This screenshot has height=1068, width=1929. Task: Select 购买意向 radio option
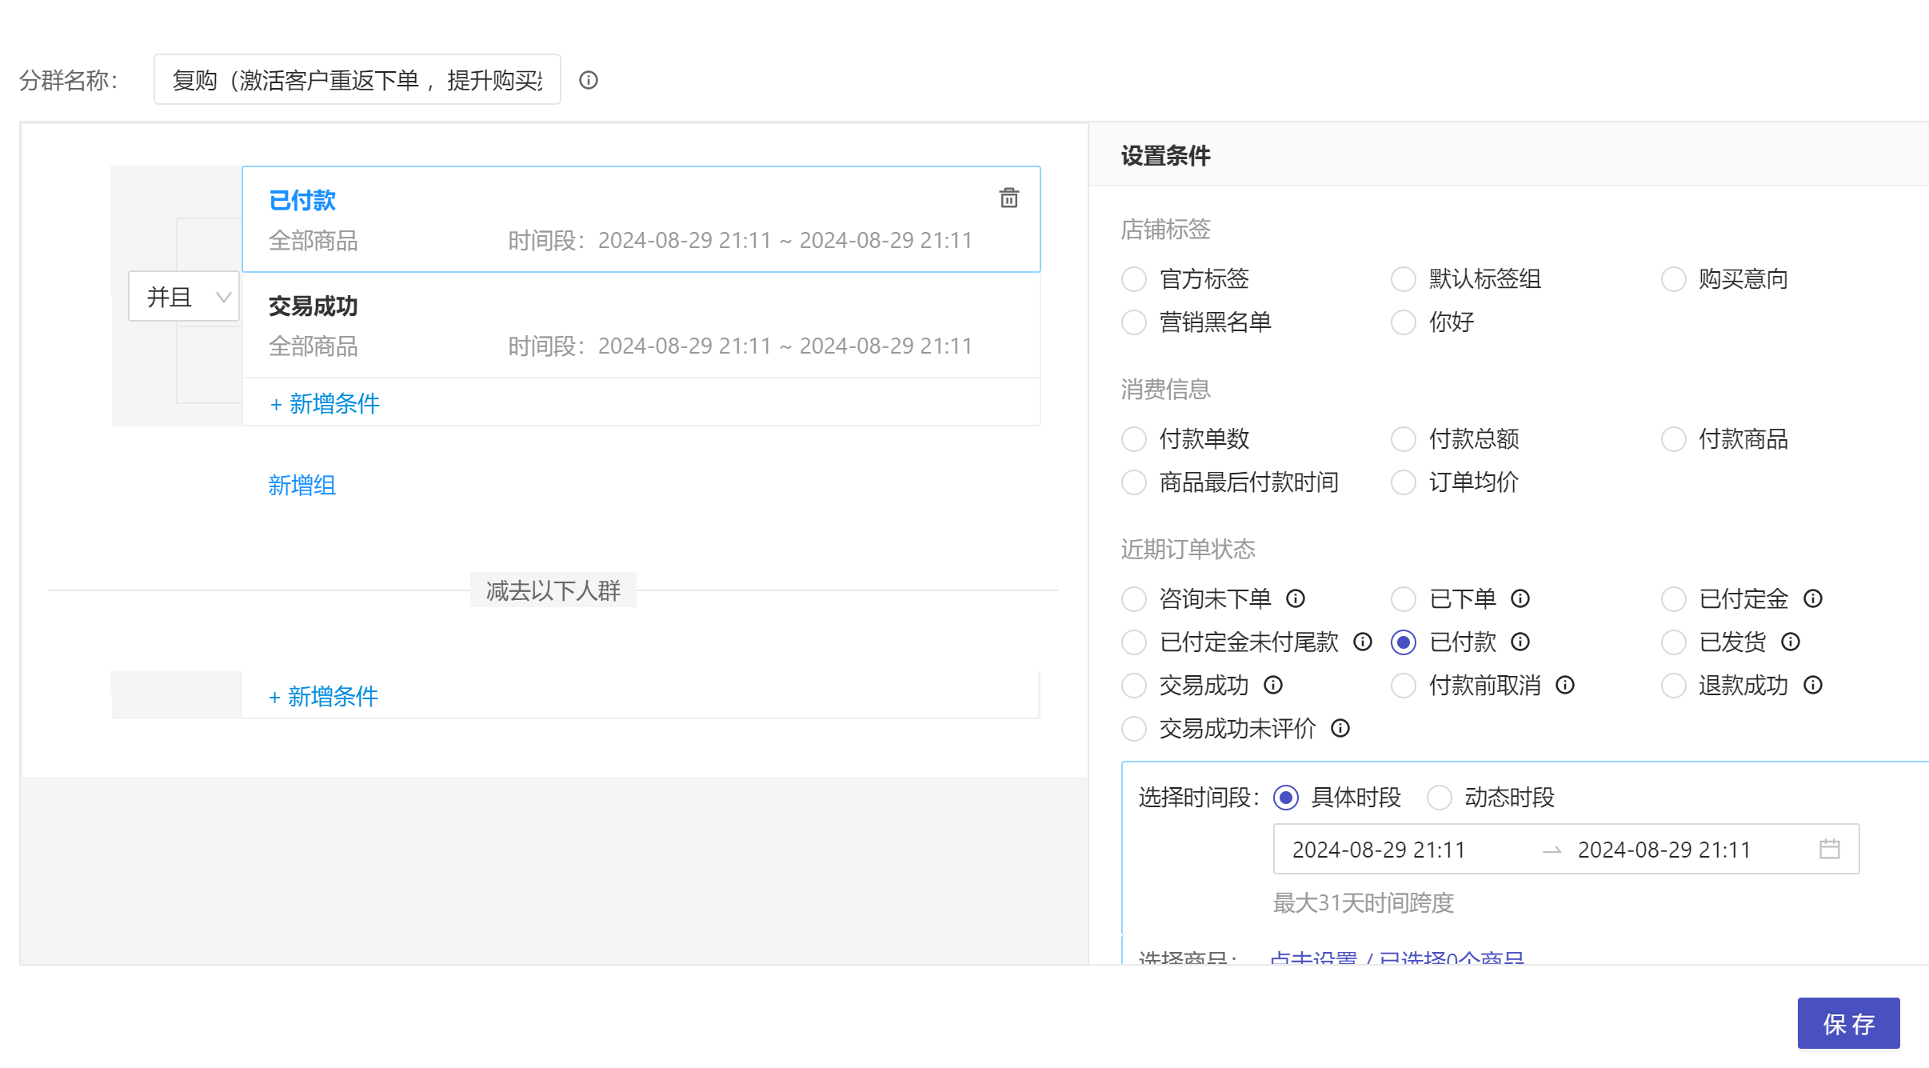click(1673, 279)
